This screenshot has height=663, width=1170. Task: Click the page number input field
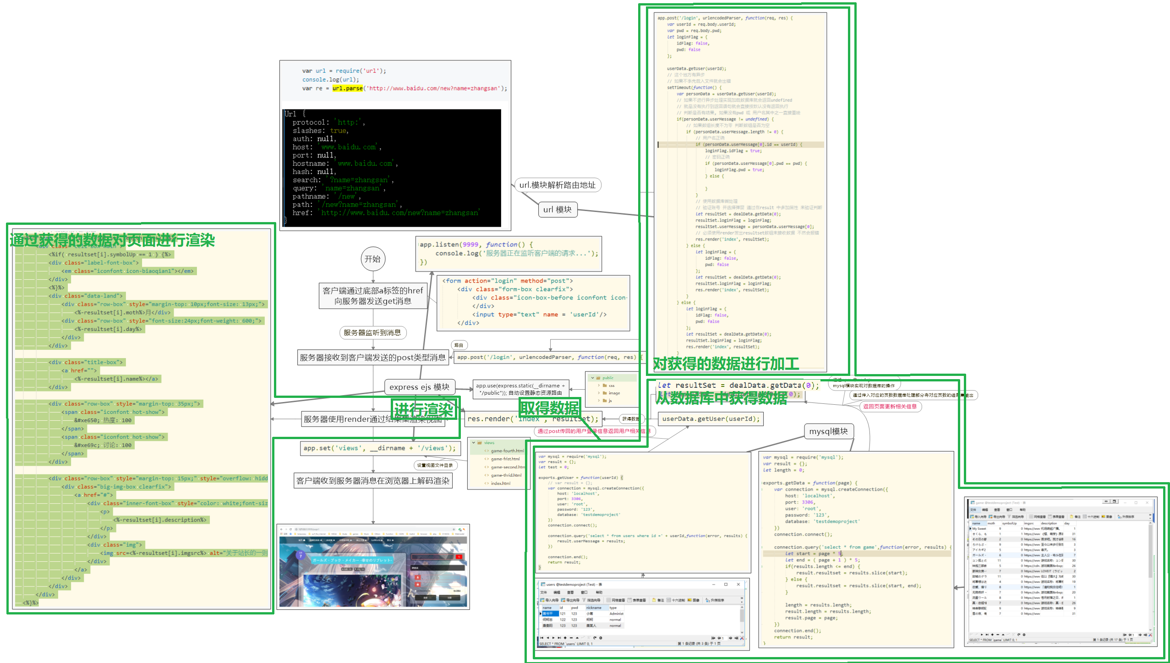pos(725,638)
